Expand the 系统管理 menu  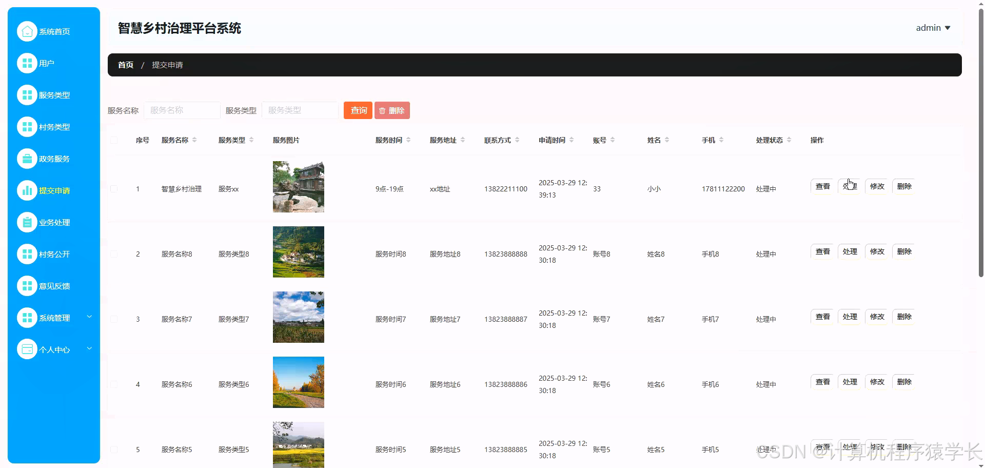(54, 317)
